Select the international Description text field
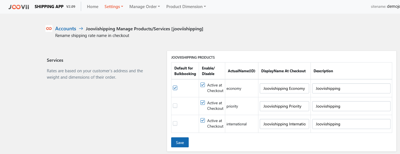The image size is (400, 154). tap(351, 124)
